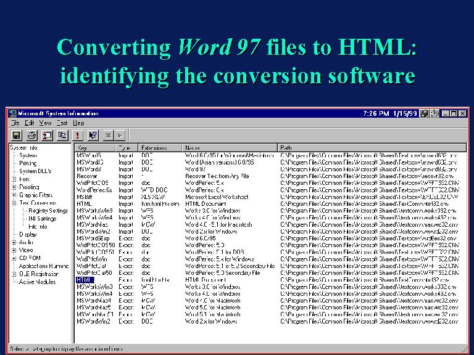Screen dimensions: 474x355
Task: Select INI Settings under Text Converters
Action: pyautogui.click(x=43, y=219)
